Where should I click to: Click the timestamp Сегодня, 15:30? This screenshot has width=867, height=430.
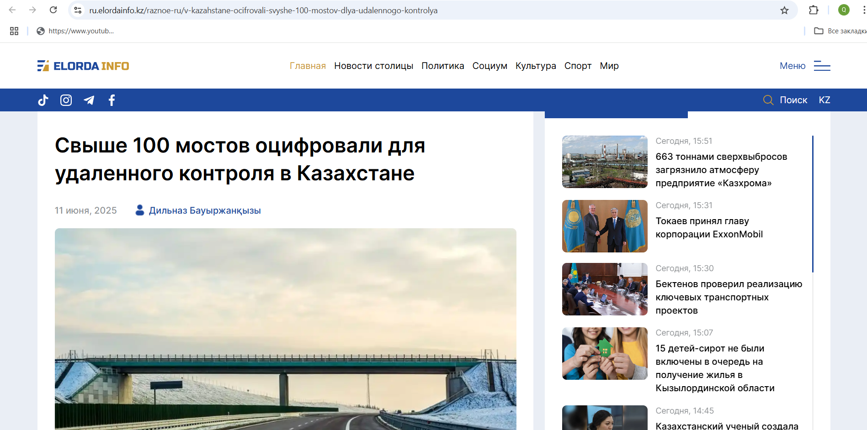tap(684, 268)
